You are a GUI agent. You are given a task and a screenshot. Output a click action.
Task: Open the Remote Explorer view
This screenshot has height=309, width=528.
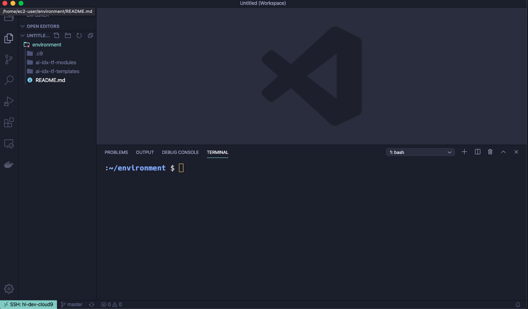coord(9,143)
